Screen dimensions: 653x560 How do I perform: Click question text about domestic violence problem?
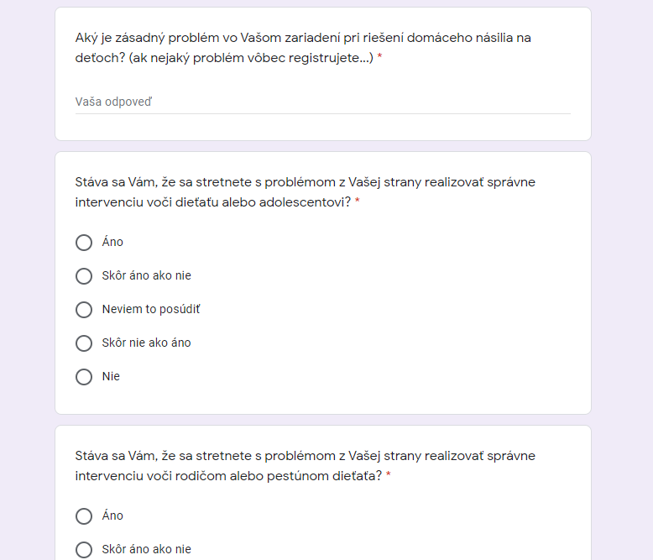click(303, 48)
